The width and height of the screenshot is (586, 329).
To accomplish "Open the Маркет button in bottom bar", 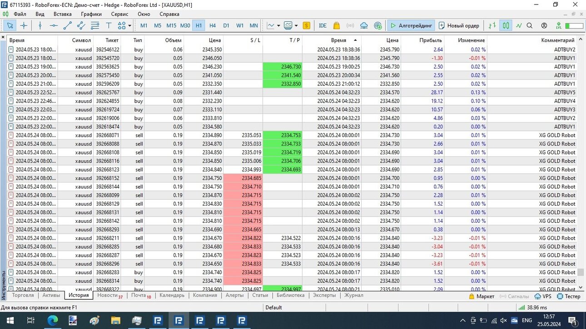I will click(482, 296).
